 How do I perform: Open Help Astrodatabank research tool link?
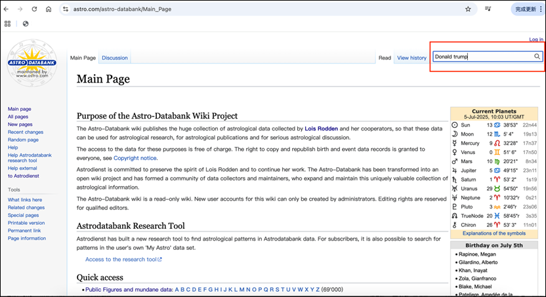30,157
